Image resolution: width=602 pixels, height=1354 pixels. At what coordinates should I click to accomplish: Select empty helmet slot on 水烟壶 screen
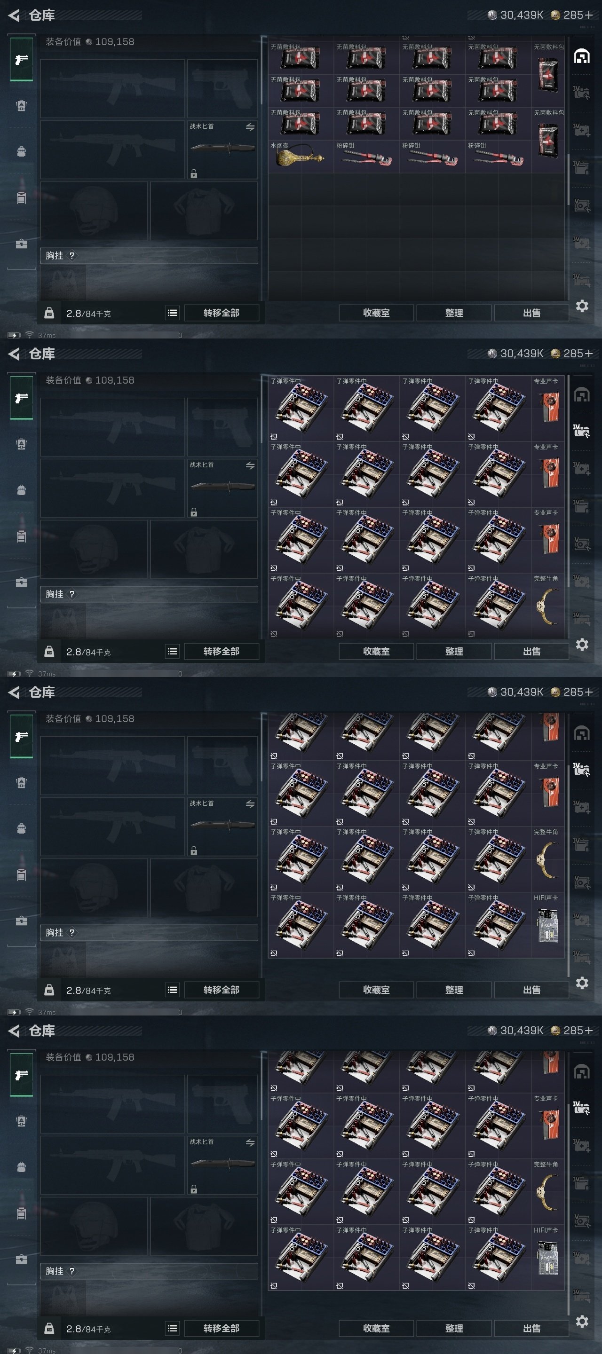(94, 211)
